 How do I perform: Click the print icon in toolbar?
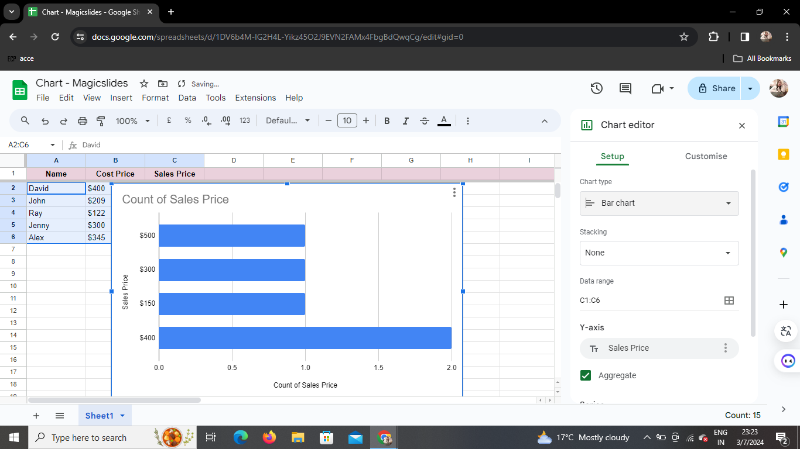pyautogui.click(x=83, y=121)
